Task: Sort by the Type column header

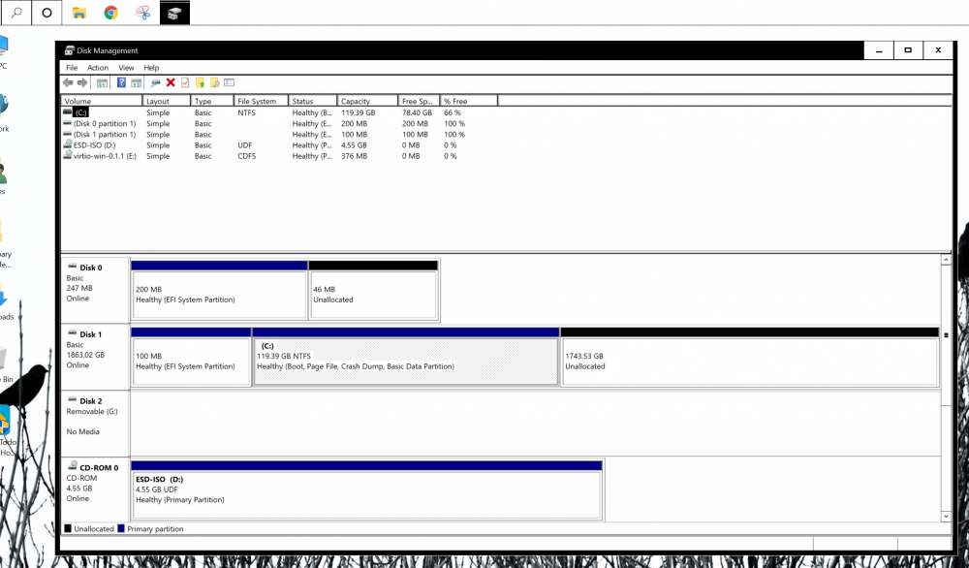Action: 212,101
